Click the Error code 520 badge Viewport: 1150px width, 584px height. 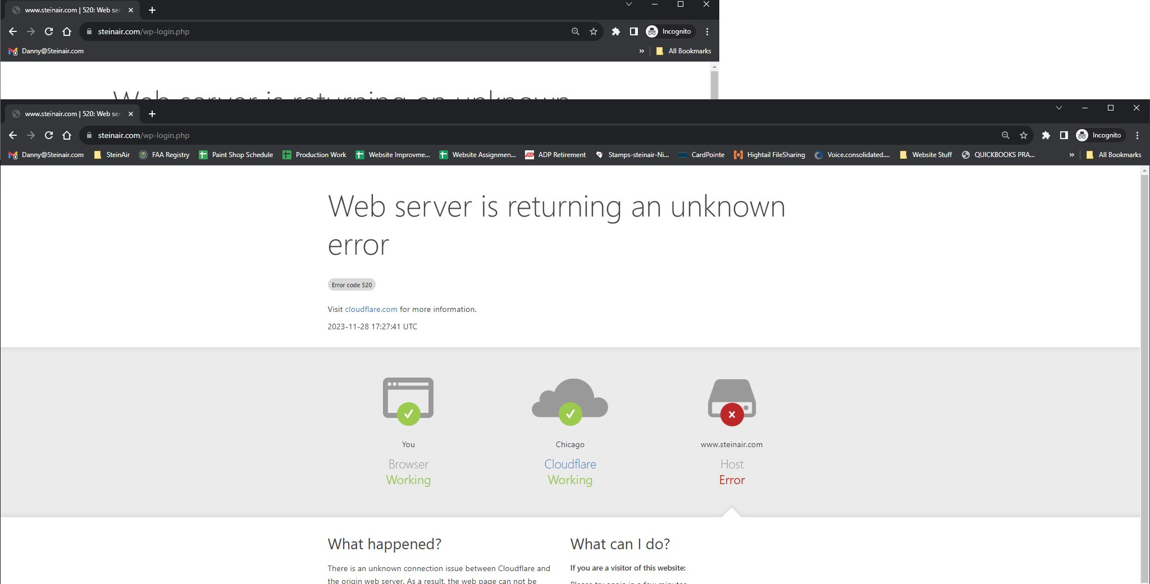(352, 285)
